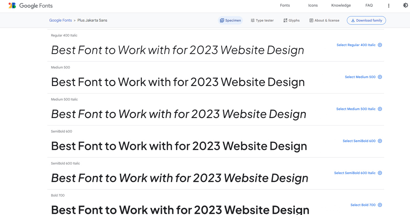410x215 pixels.
Task: Click plus icon beside Select Medium 500 Italic
Action: 380,109
